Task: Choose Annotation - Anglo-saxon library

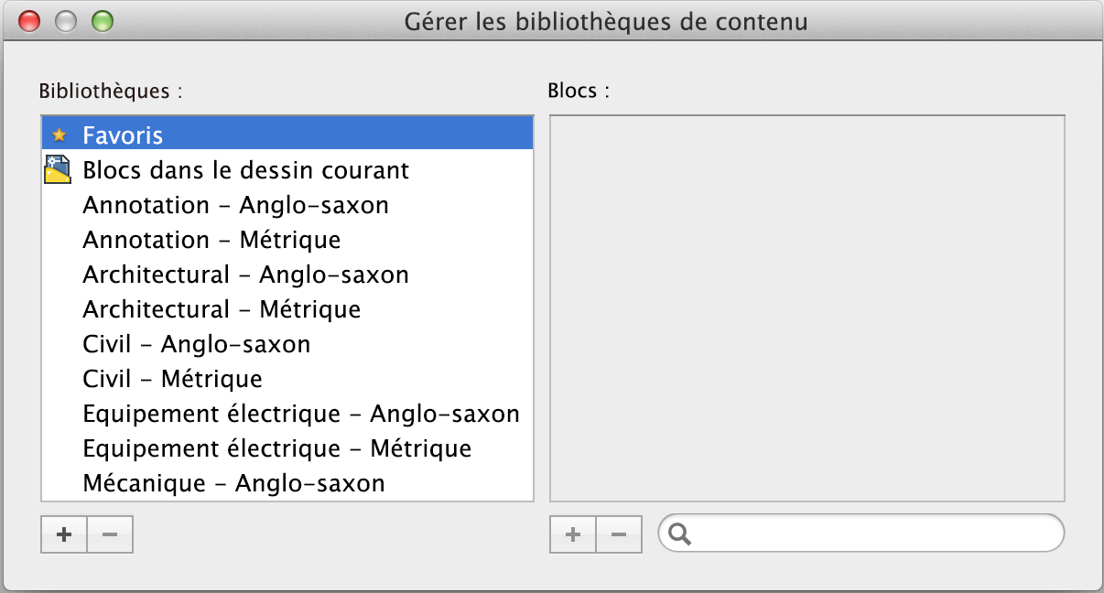Action: click(x=235, y=205)
